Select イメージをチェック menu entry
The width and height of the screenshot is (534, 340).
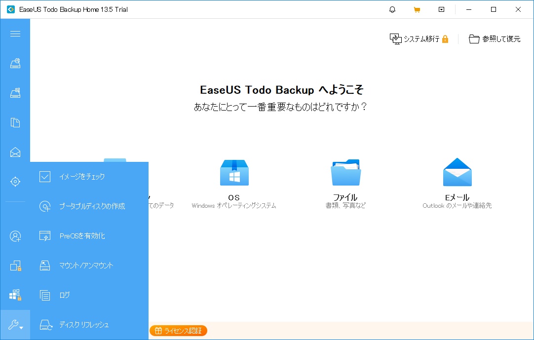click(89, 177)
